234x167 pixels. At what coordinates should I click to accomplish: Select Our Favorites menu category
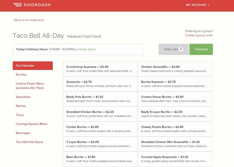point(33,66)
